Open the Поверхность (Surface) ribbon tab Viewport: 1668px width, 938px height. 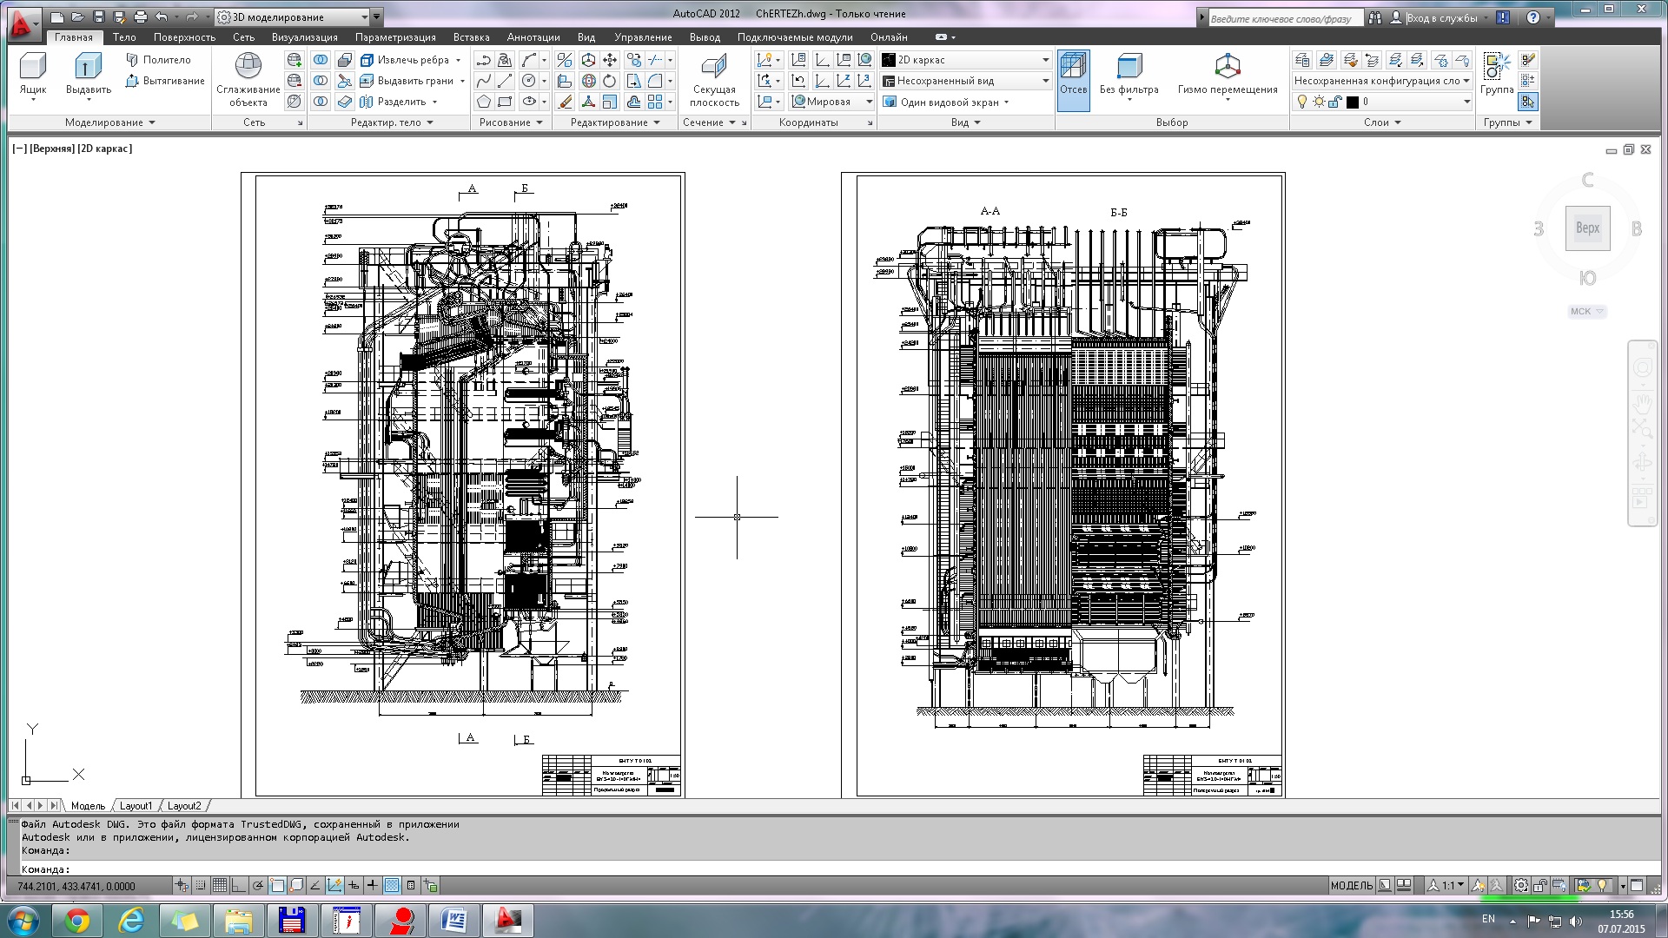[x=184, y=36]
